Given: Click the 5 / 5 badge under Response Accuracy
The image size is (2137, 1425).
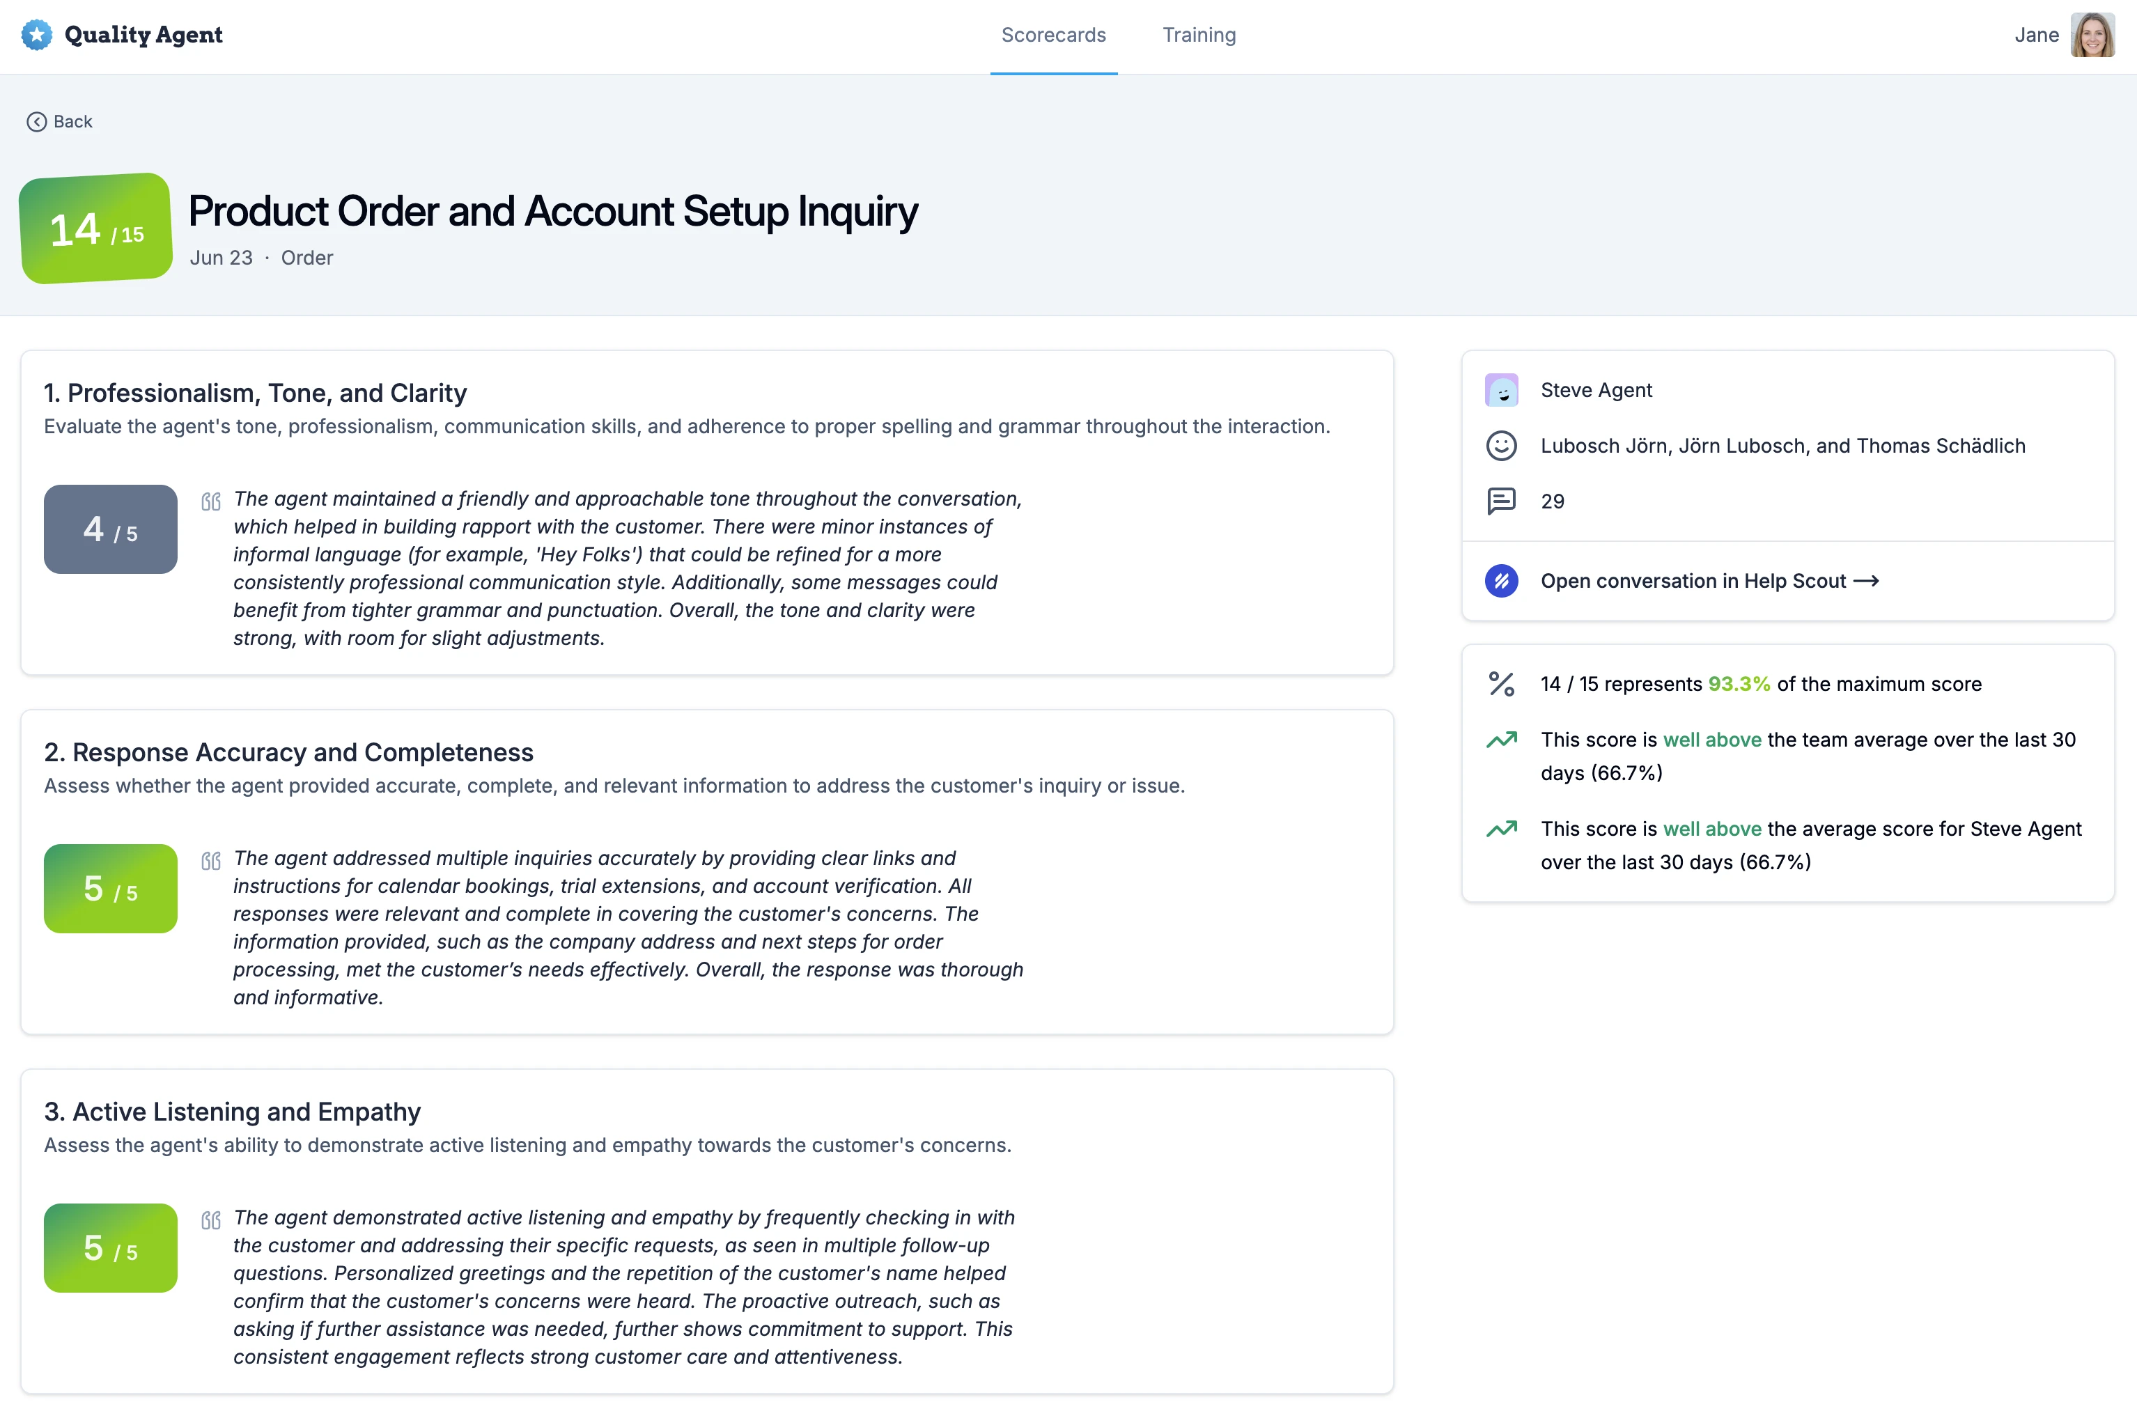Looking at the screenshot, I should click(x=111, y=889).
